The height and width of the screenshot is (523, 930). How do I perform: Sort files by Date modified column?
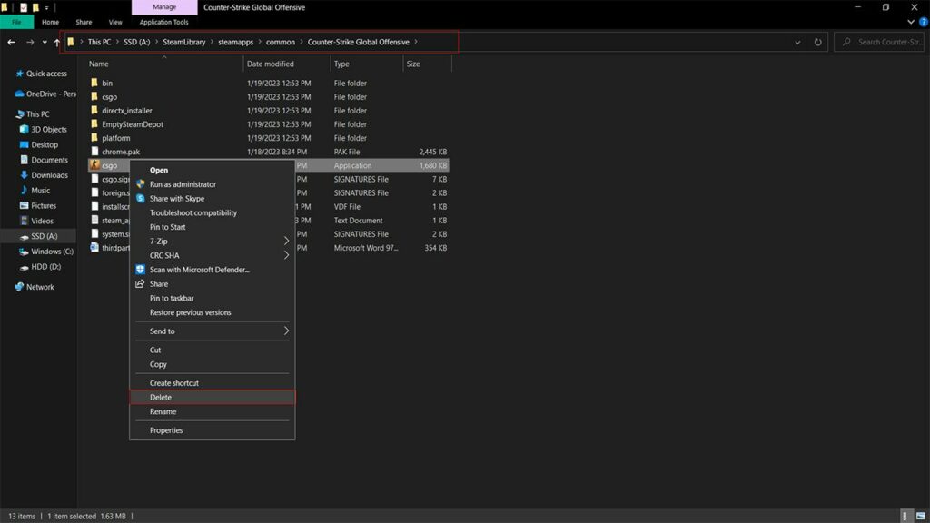click(270, 64)
